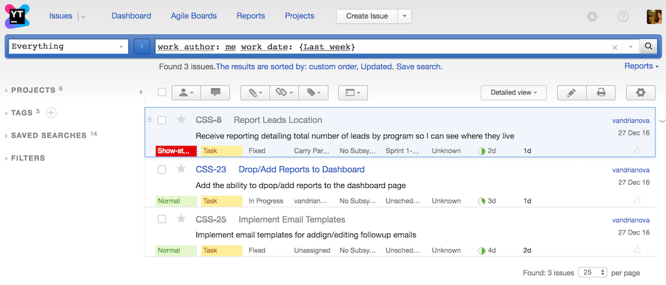The image size is (666, 285).
Task: Run search with the magnifier button
Action: point(648,47)
